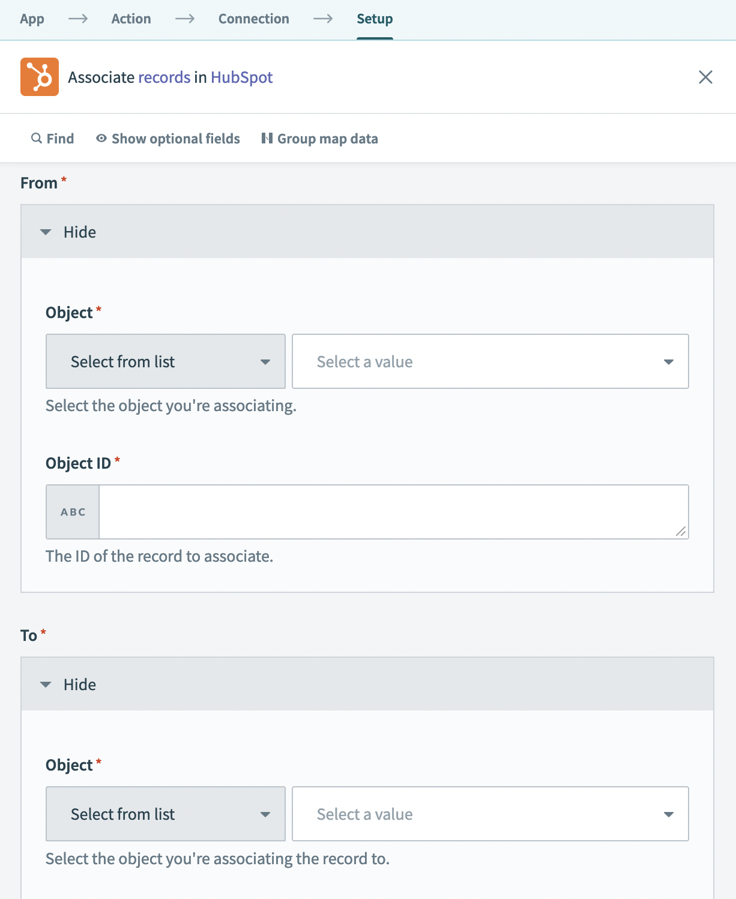Switch to the Action step tab

pos(131,19)
